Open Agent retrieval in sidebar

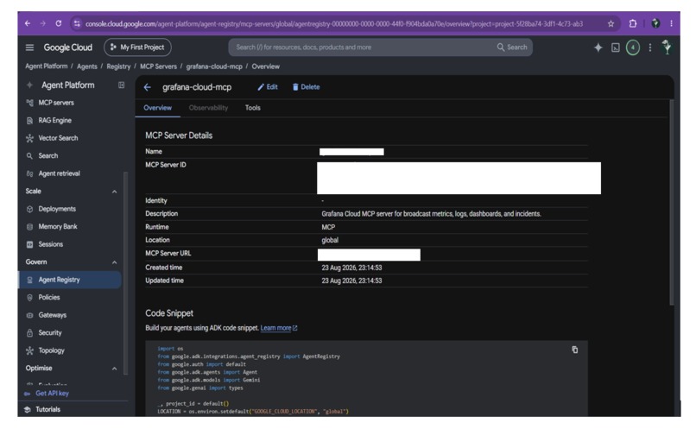tap(59, 173)
